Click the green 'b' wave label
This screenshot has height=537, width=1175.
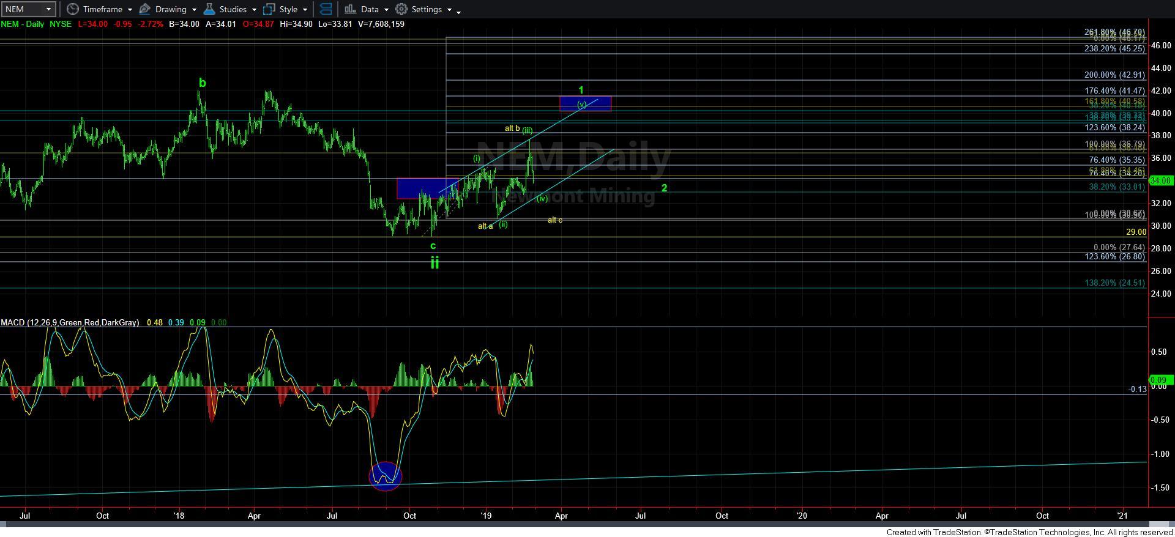click(x=203, y=83)
